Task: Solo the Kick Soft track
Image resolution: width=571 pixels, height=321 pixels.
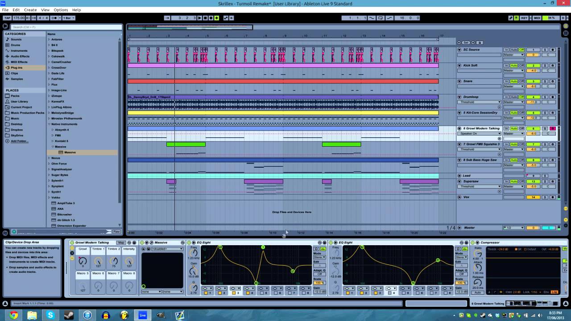Action: click(x=545, y=66)
